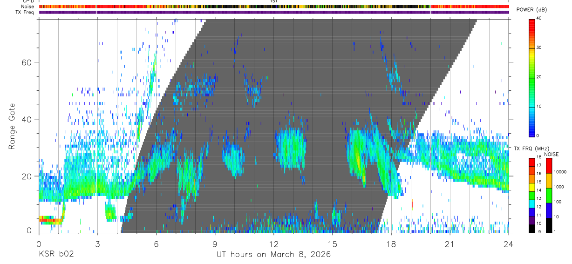
Task: Click the 'KSR b02' radar label
Action: 55,255
